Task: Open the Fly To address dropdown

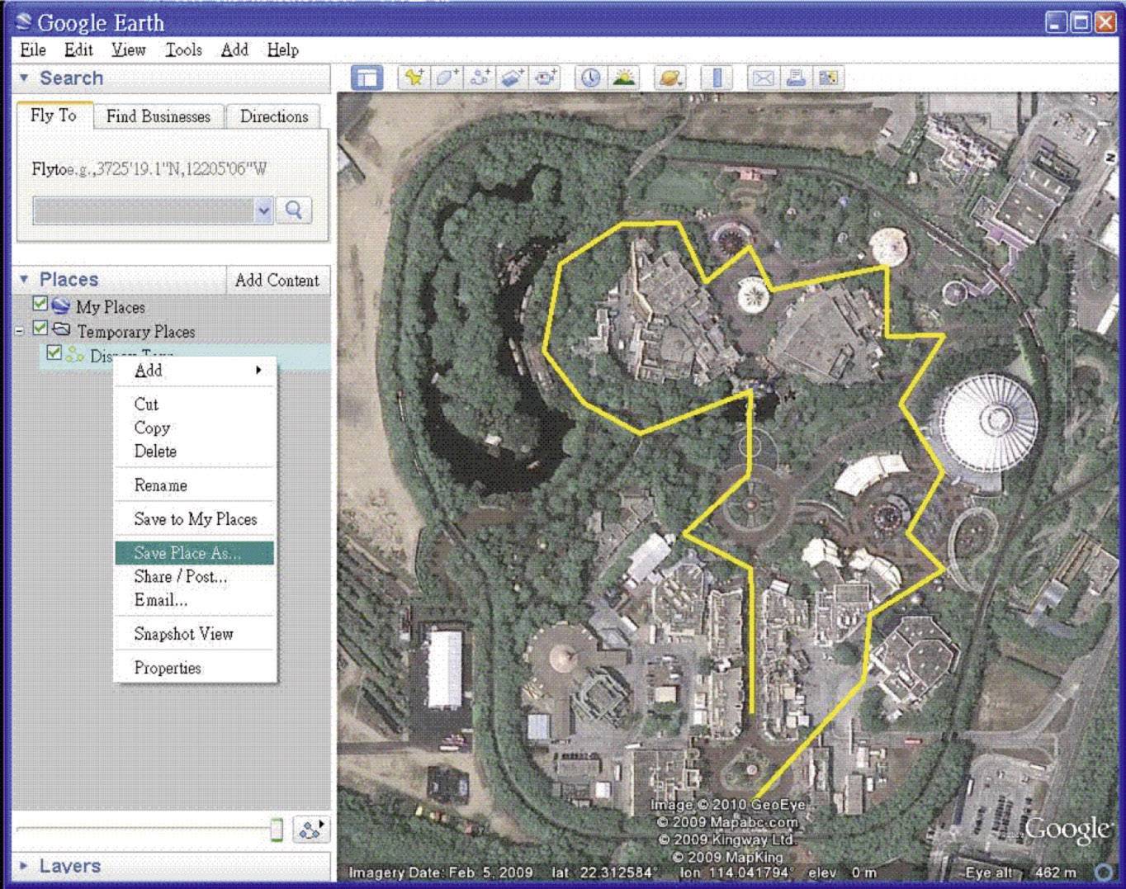Action: 263,210
